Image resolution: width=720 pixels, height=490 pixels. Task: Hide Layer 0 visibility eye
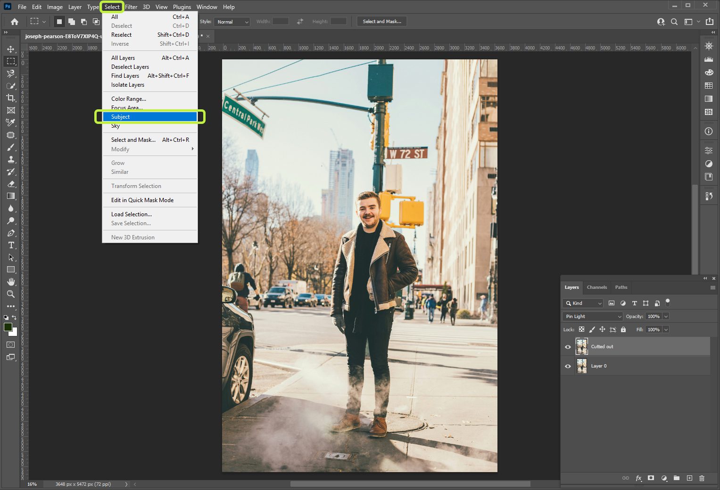568,366
